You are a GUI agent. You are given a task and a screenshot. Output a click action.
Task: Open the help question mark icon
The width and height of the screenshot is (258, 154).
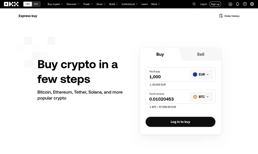pos(245,4)
